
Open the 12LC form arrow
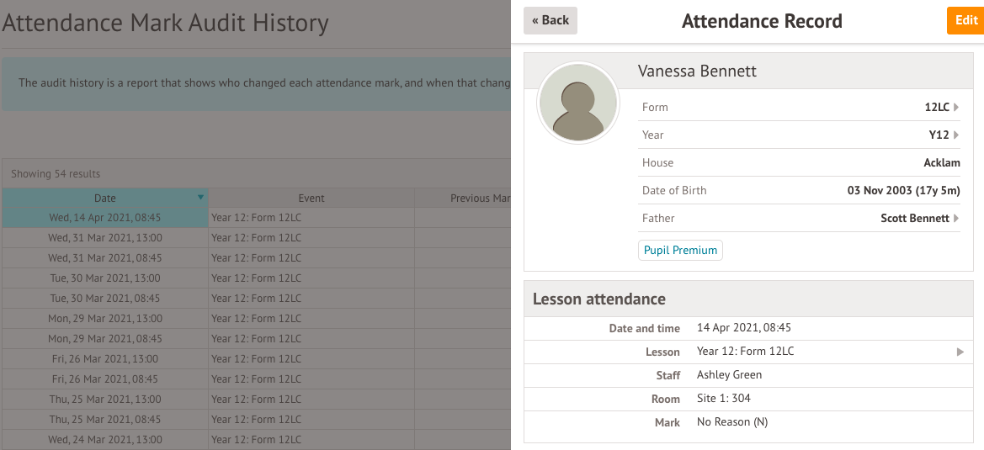pyautogui.click(x=956, y=107)
